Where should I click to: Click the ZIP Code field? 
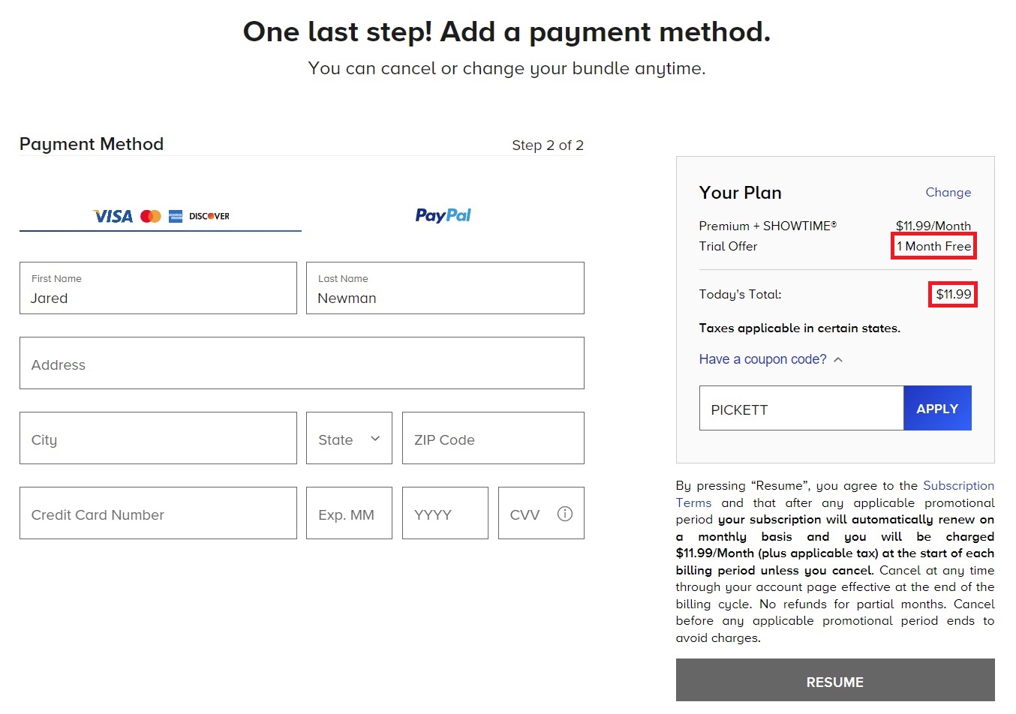coord(492,439)
